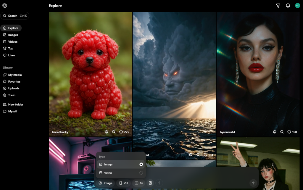Like the raspberry puppy image by boredbucky

point(121,132)
